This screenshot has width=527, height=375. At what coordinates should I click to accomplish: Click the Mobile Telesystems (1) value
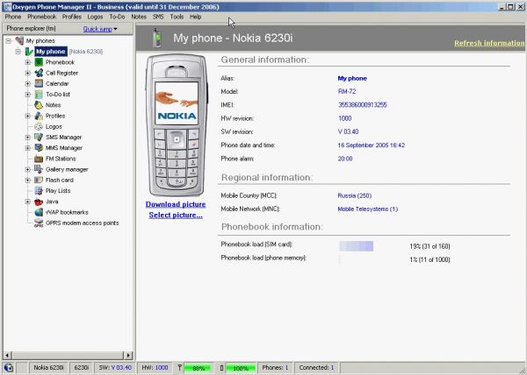368,209
